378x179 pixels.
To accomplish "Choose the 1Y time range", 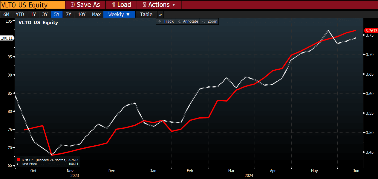I will coord(33,14).
